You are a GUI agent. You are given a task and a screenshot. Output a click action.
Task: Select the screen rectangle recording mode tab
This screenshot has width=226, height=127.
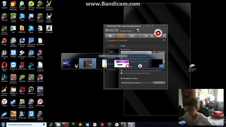pos(121,36)
